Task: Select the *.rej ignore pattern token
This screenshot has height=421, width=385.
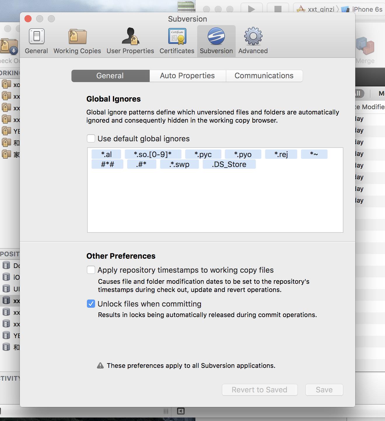Action: pos(281,154)
